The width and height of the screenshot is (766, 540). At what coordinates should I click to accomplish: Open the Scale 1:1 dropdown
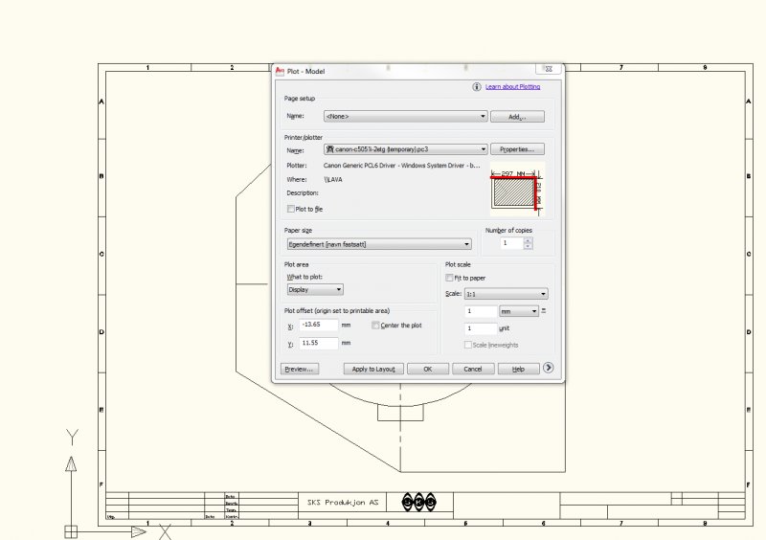click(507, 294)
